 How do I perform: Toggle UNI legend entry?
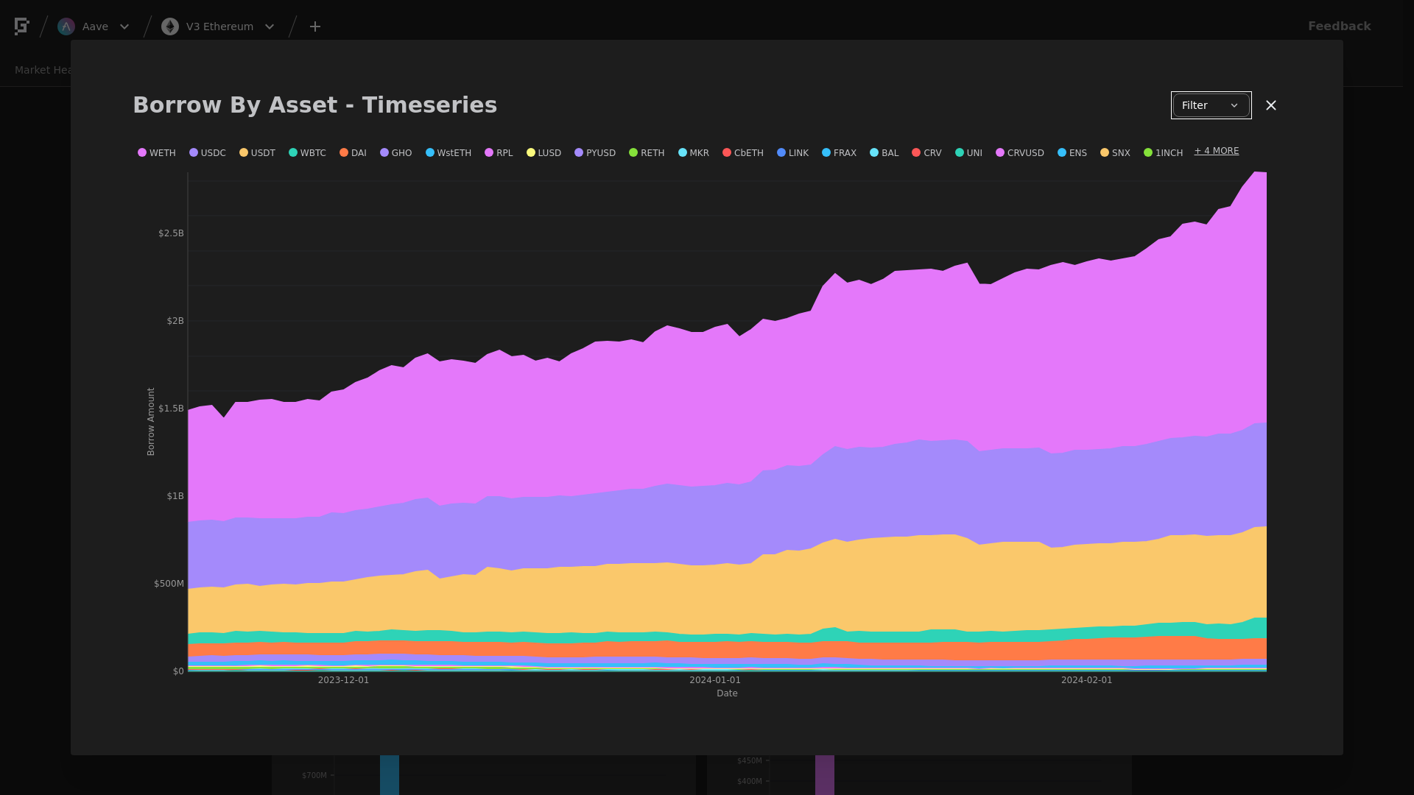click(x=968, y=153)
